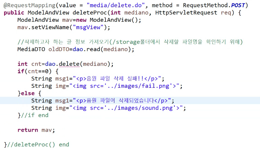The height and width of the screenshot is (151, 260).
Task: Click the underlined delete method call
Action: click(x=69, y=64)
